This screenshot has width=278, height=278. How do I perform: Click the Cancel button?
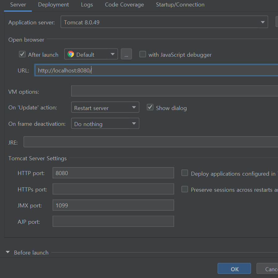coord(267,269)
